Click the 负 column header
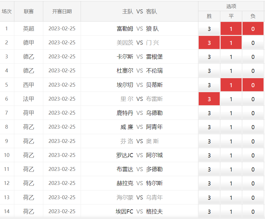The width and height of the screenshot is (265, 219). pos(253,16)
